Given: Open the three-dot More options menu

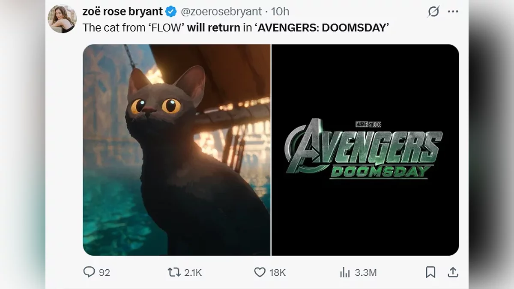Looking at the screenshot, I should pos(453,12).
